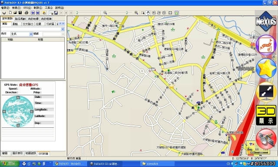Switch to the icon index bottom tab

click(x=18, y=153)
